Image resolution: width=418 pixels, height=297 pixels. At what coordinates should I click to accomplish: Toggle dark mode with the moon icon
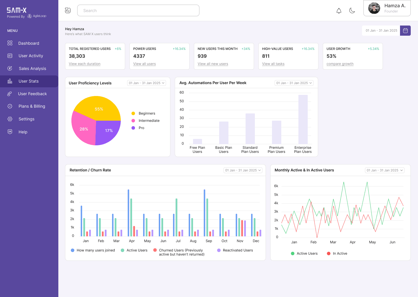click(x=352, y=11)
